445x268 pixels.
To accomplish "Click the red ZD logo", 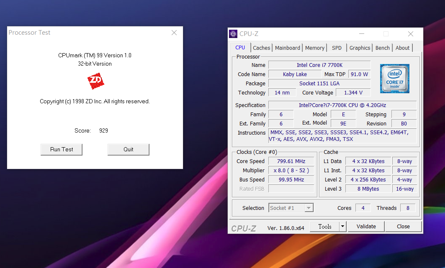I will click(x=95, y=81).
